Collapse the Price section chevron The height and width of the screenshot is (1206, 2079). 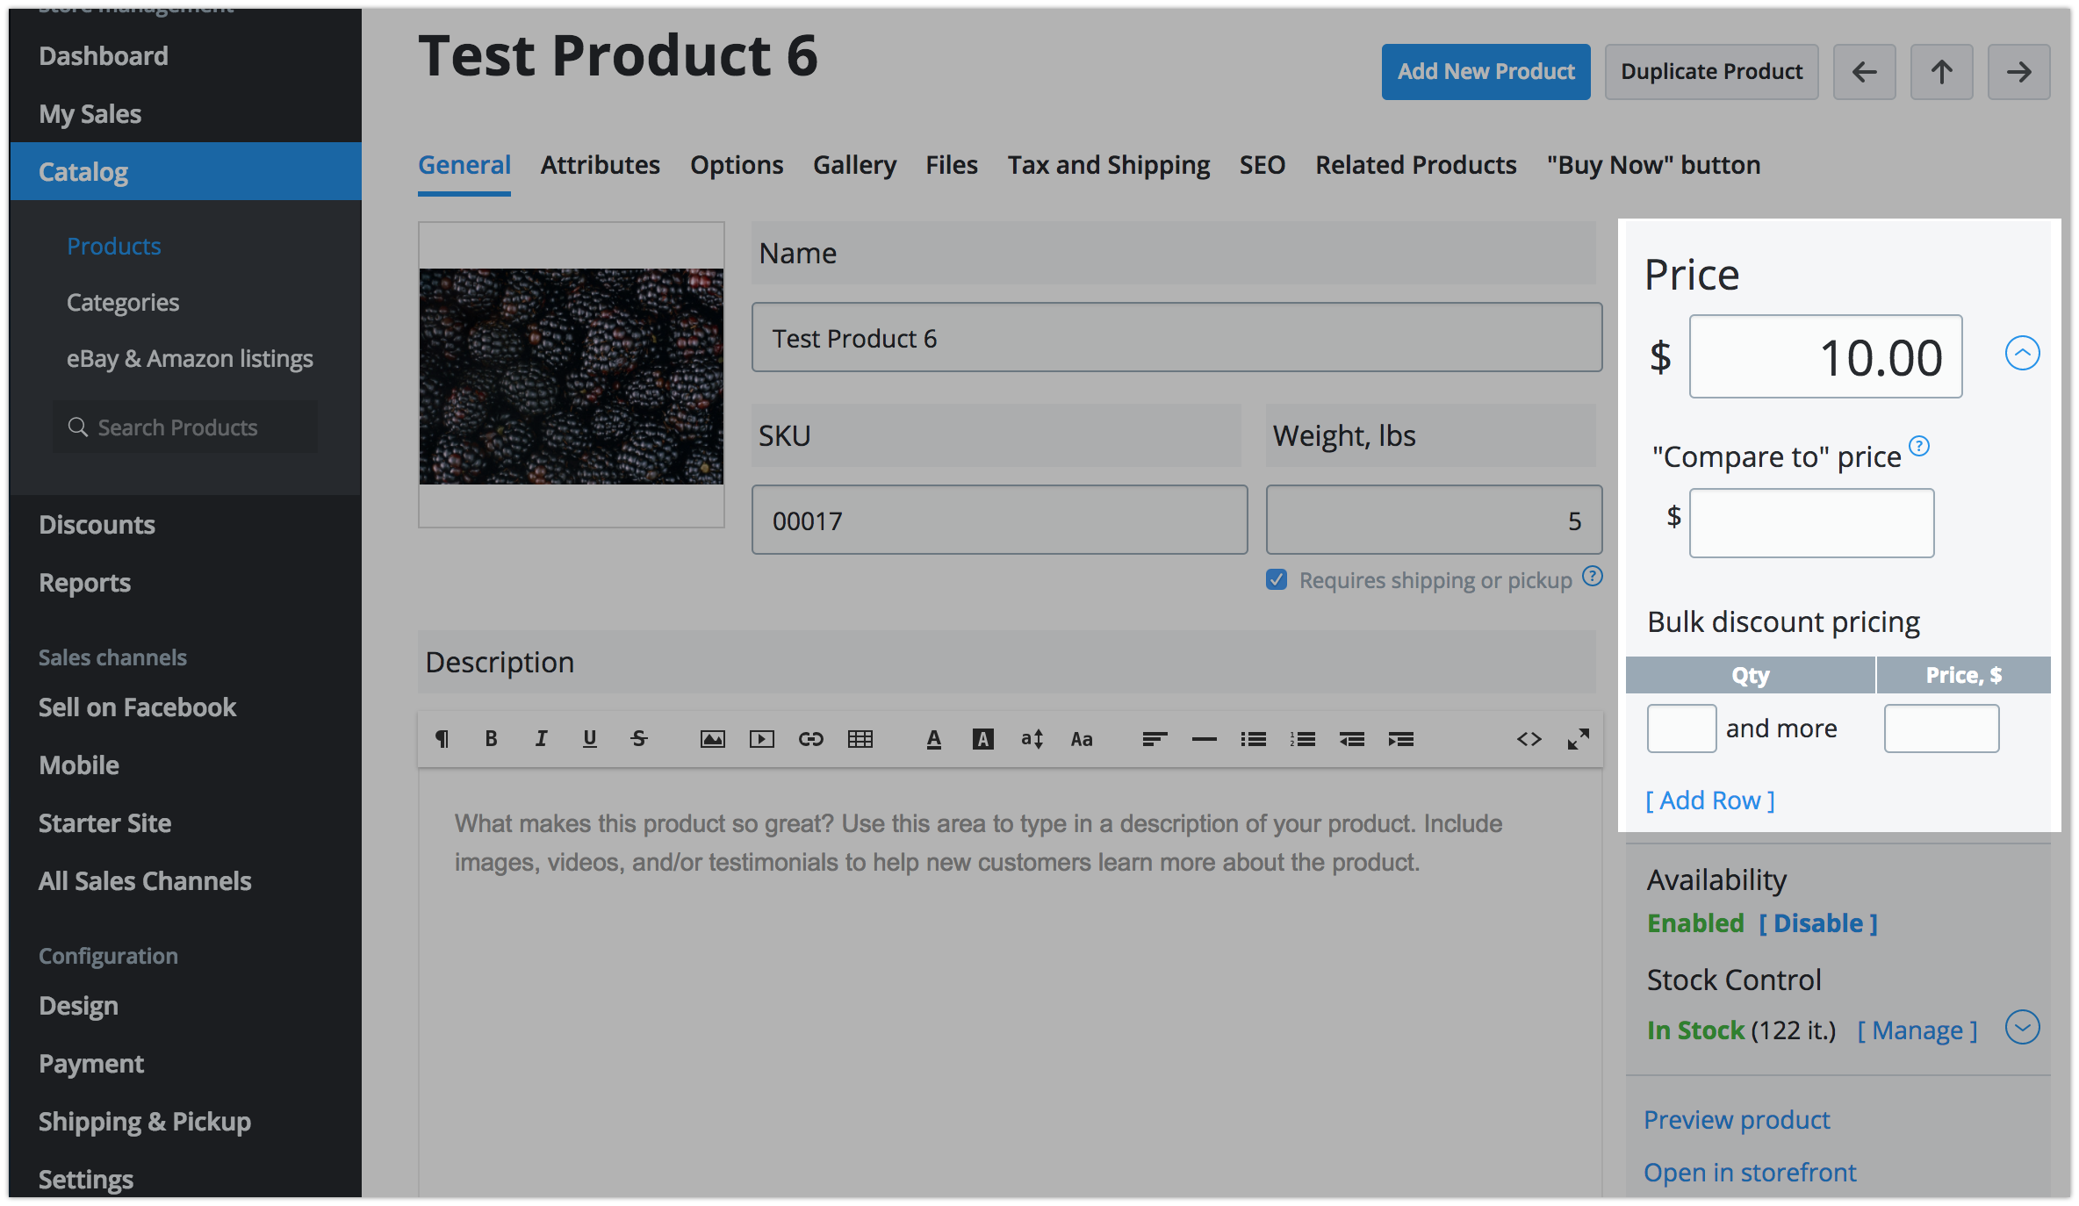pos(2022,354)
